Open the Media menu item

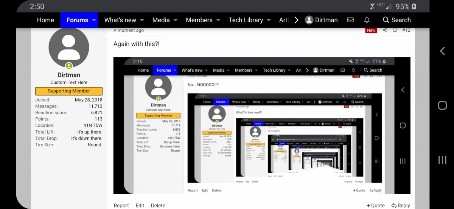click(x=161, y=20)
